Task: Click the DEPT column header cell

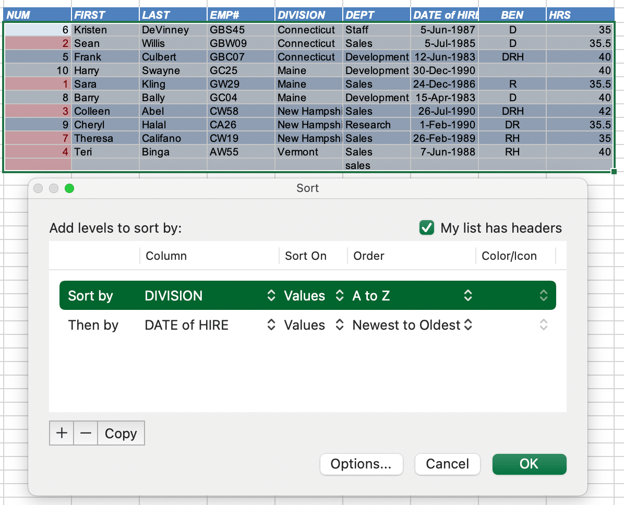Action: tap(377, 15)
